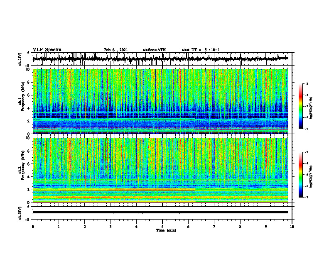Screen dimensions: 329x254
Task: Click the ch.1 "Frequency (kHz)" axis label
Action: coord(23,96)
